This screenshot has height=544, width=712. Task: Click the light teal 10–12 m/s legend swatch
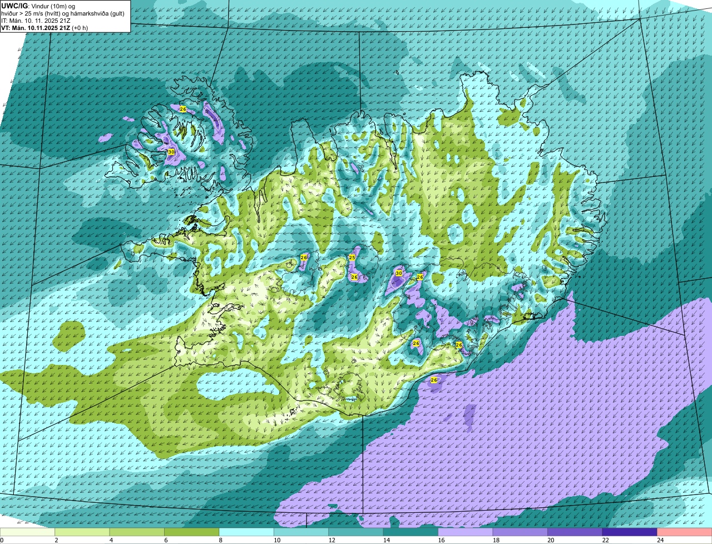click(x=301, y=532)
